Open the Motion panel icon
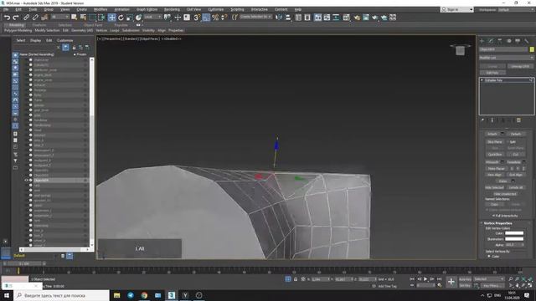536x301 pixels. (x=508, y=41)
